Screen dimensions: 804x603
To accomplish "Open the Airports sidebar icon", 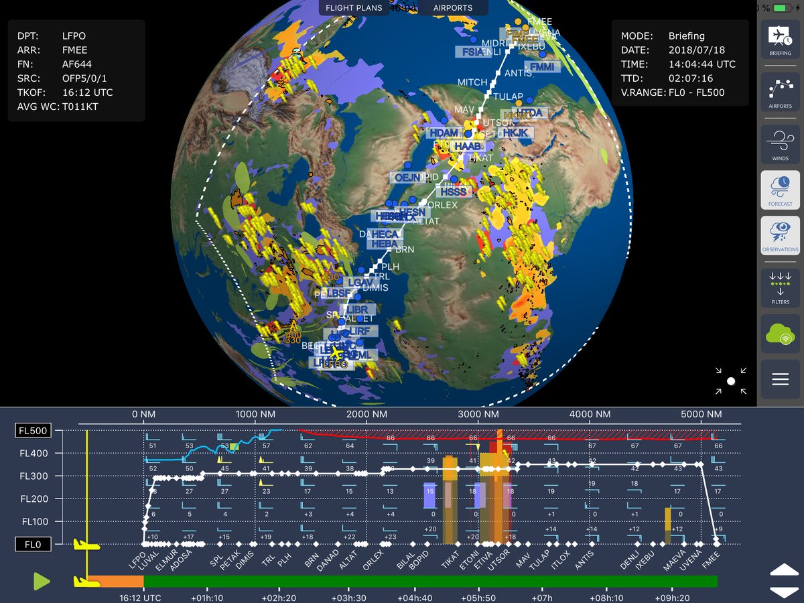I will click(780, 92).
